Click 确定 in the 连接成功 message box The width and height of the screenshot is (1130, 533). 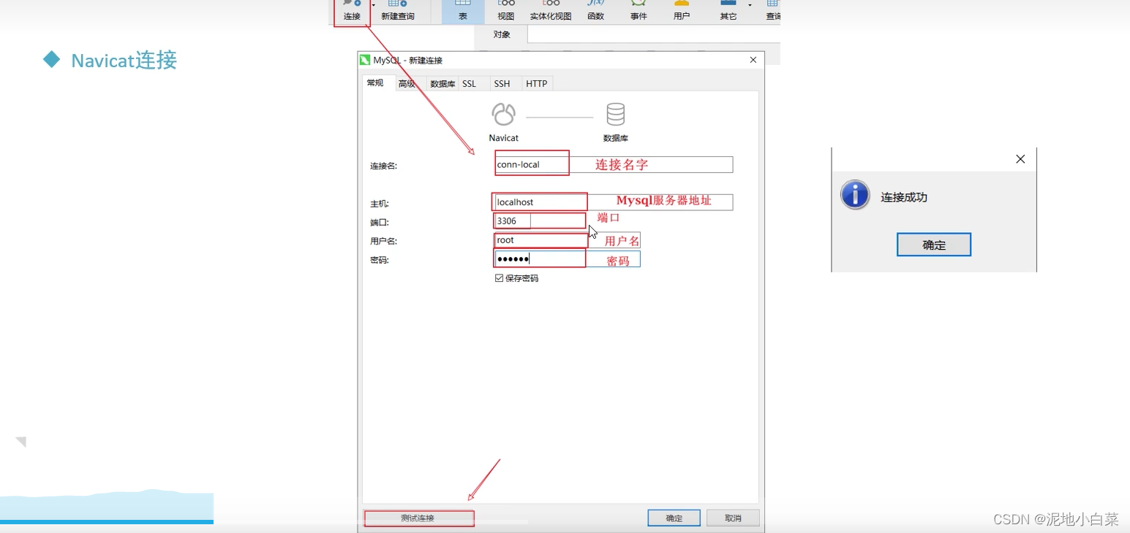(934, 245)
